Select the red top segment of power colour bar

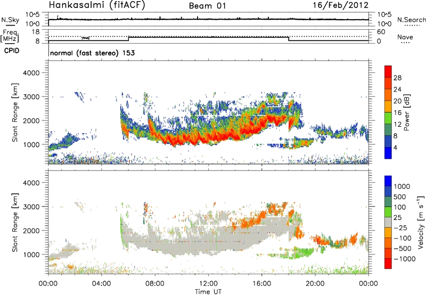click(388, 71)
